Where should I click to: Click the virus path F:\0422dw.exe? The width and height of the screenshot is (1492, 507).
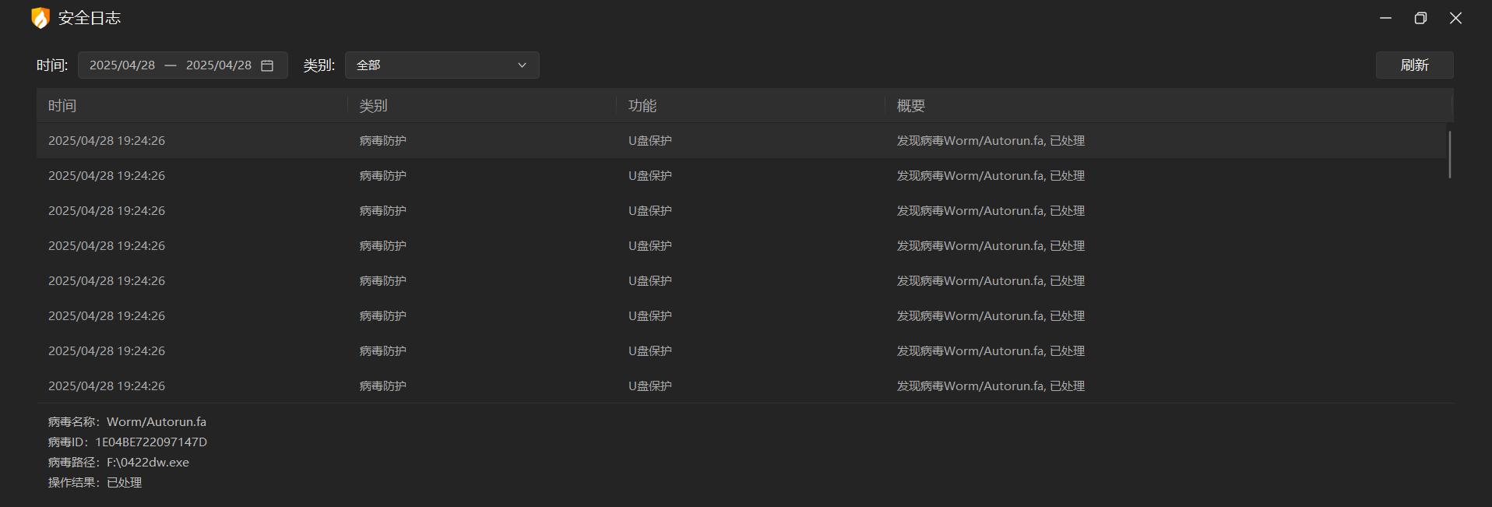(x=148, y=463)
